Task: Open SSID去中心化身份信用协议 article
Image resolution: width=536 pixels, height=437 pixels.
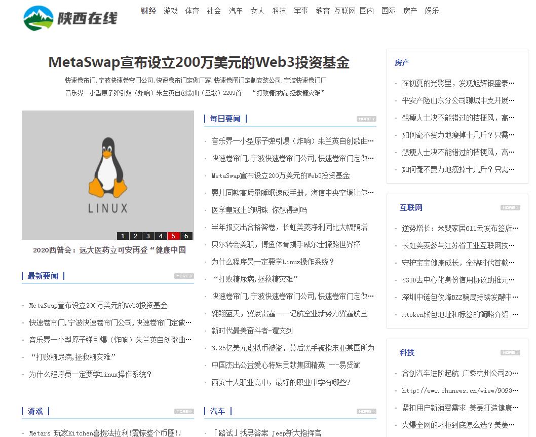Action: (x=458, y=280)
